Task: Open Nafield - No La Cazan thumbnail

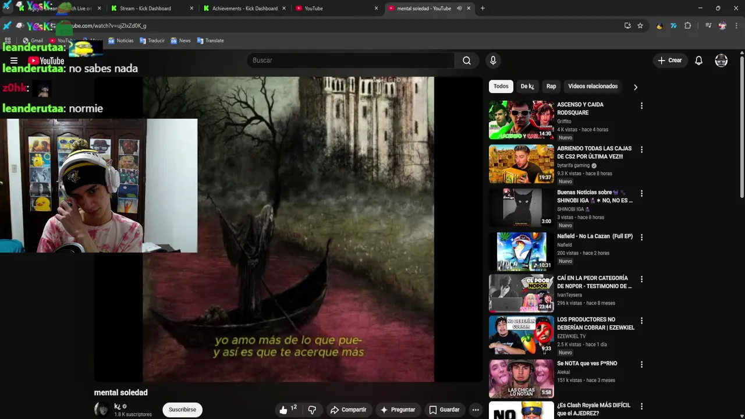Action: pyautogui.click(x=521, y=251)
